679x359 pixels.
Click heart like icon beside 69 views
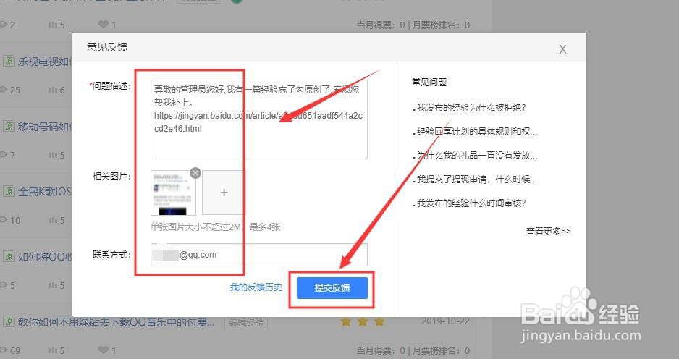click(104, 350)
